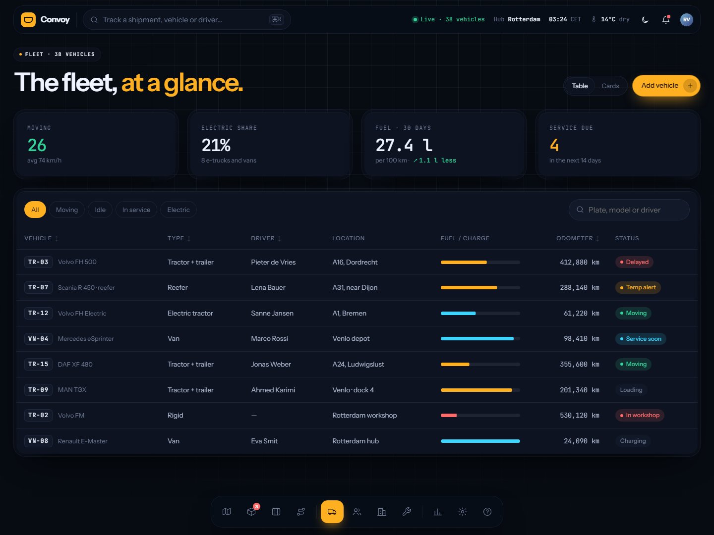The image size is (714, 535).
Task: Switch to Cards view
Action: click(610, 86)
